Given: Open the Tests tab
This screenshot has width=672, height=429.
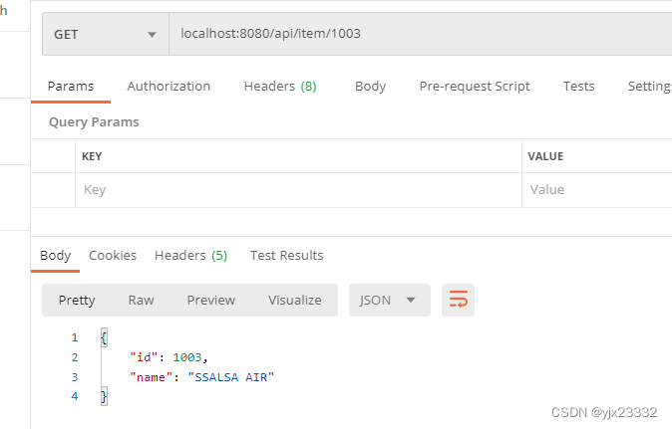Looking at the screenshot, I should pyautogui.click(x=578, y=87).
